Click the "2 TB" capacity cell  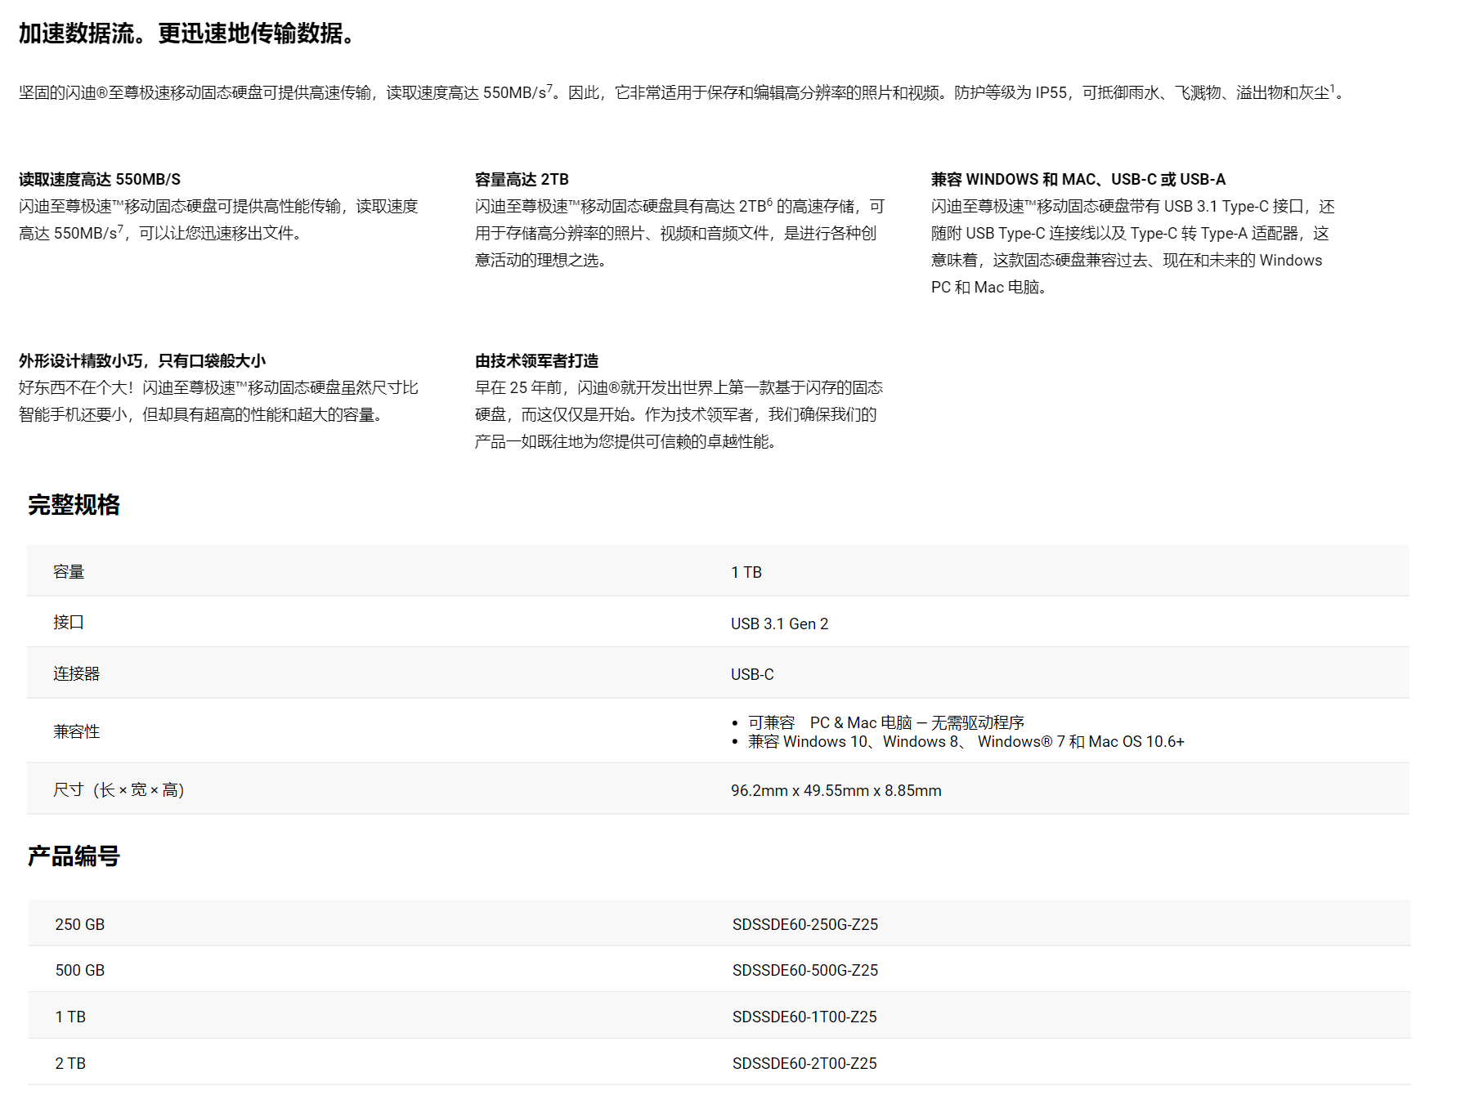(70, 1063)
